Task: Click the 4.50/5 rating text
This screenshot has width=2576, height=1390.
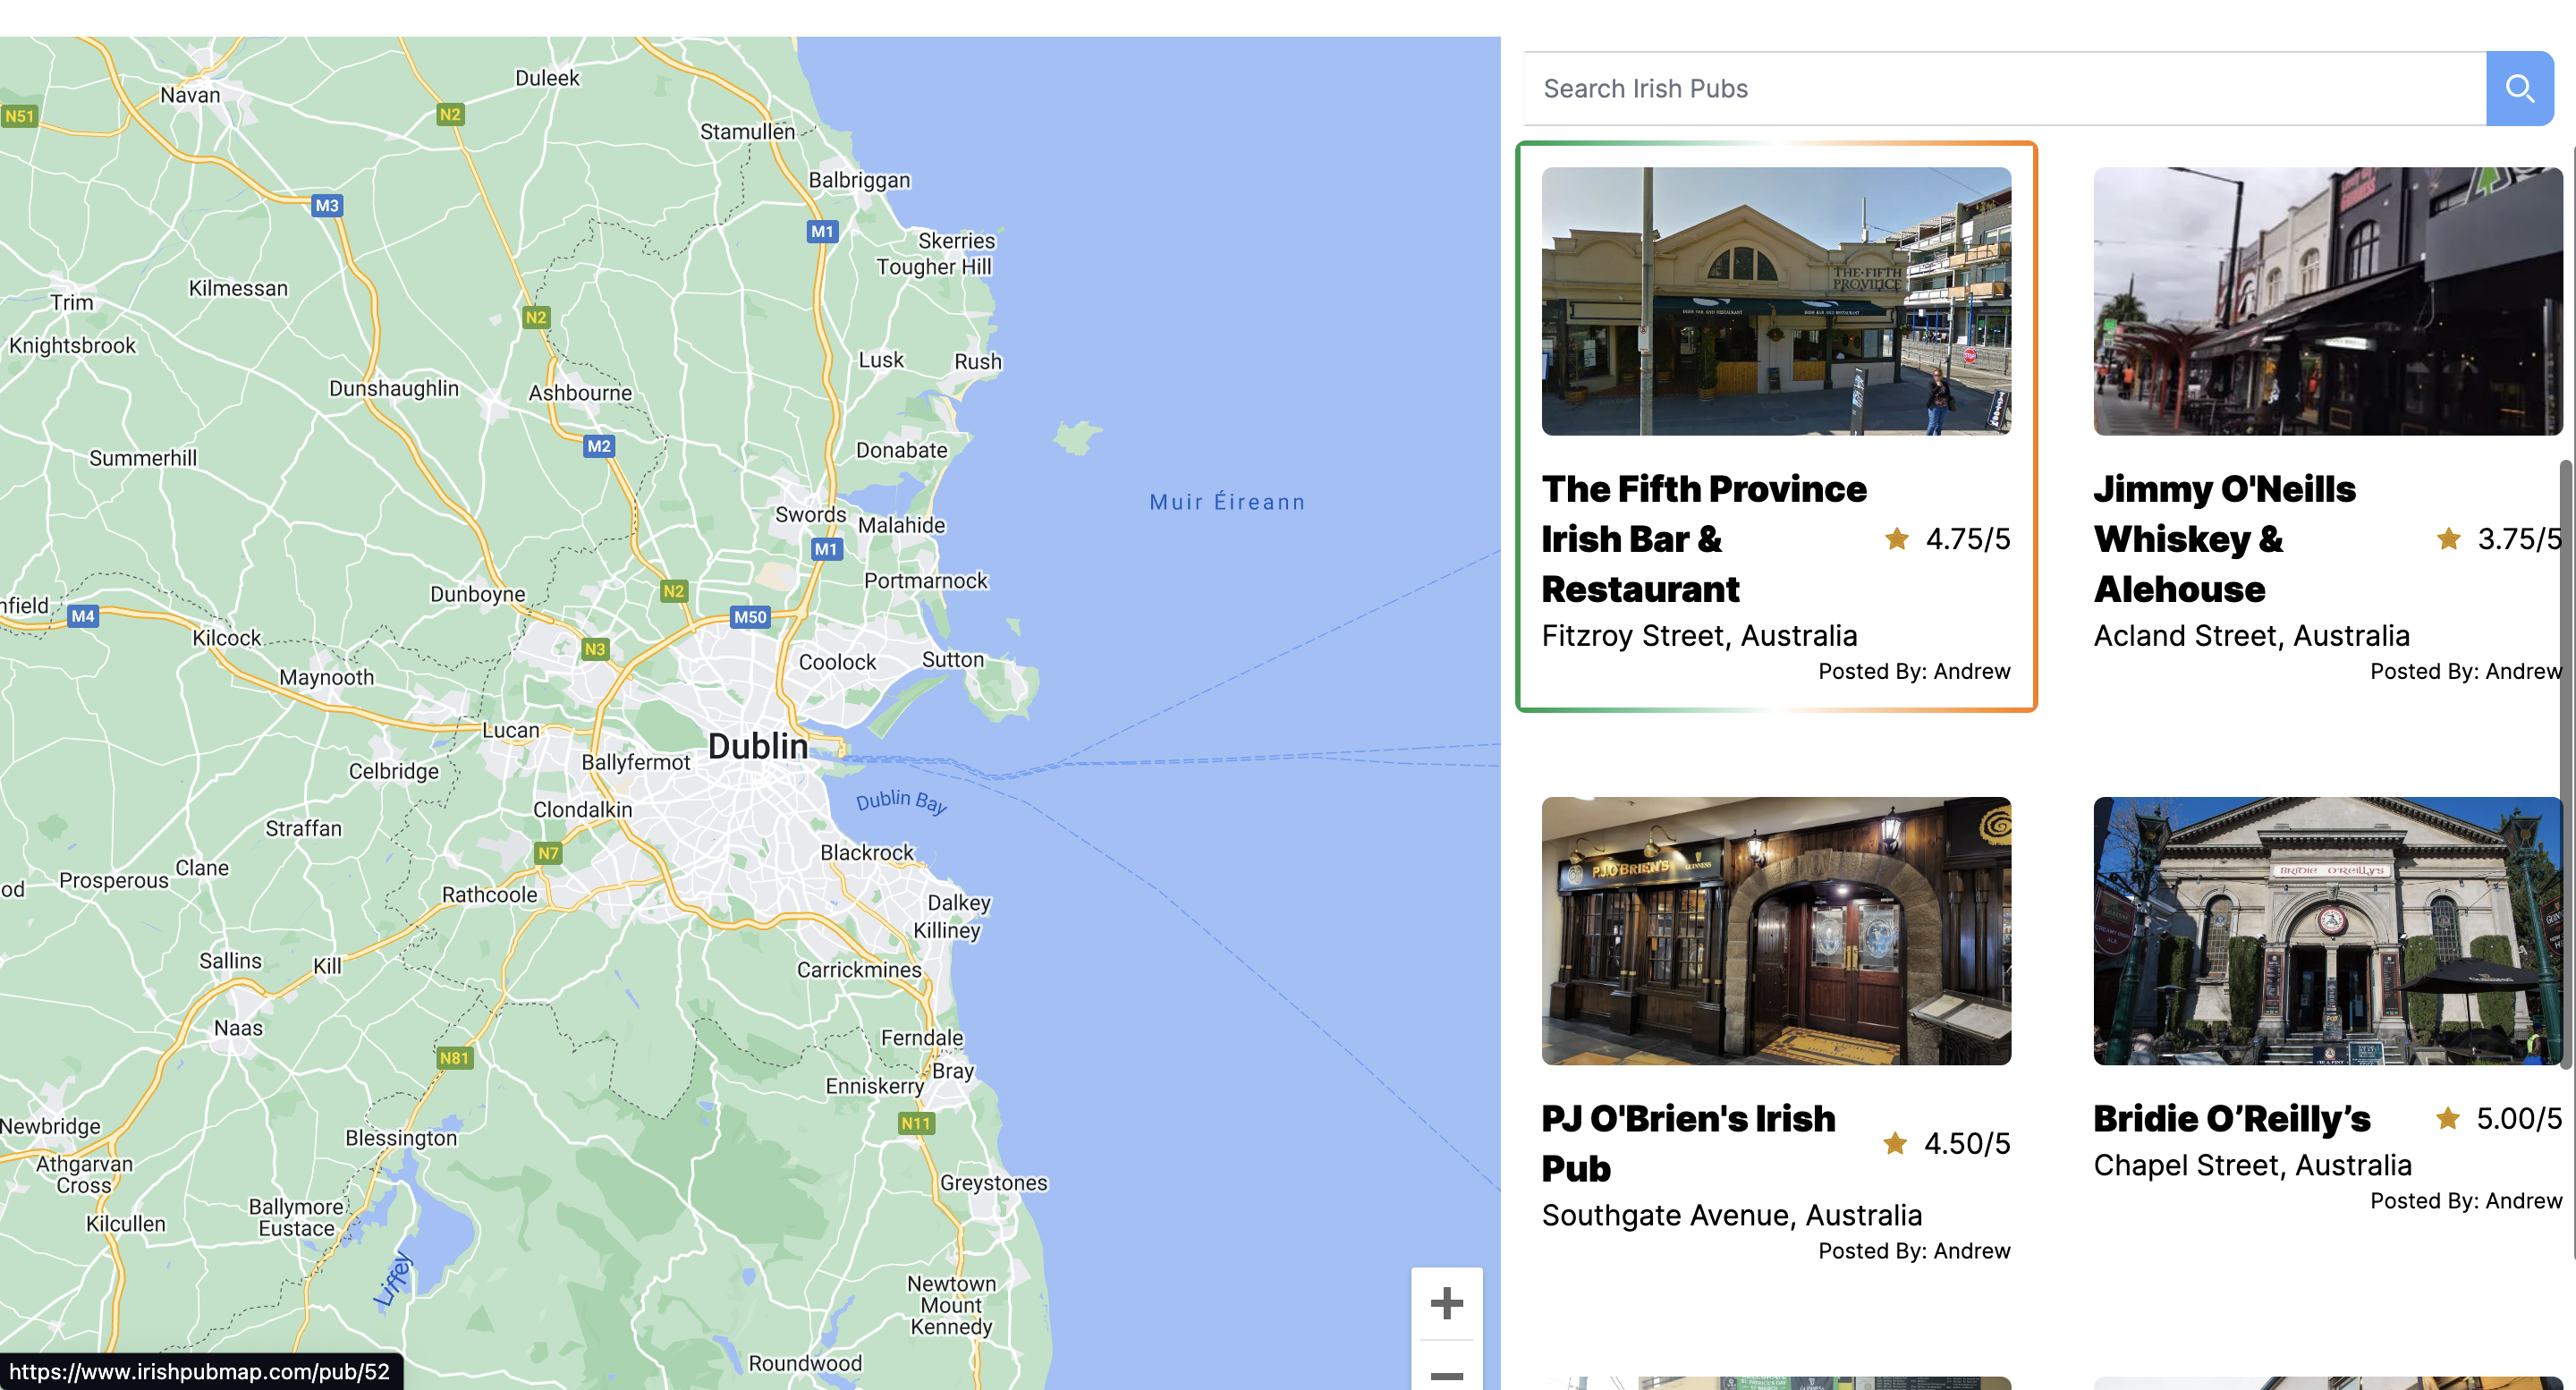Action: [x=1967, y=1143]
